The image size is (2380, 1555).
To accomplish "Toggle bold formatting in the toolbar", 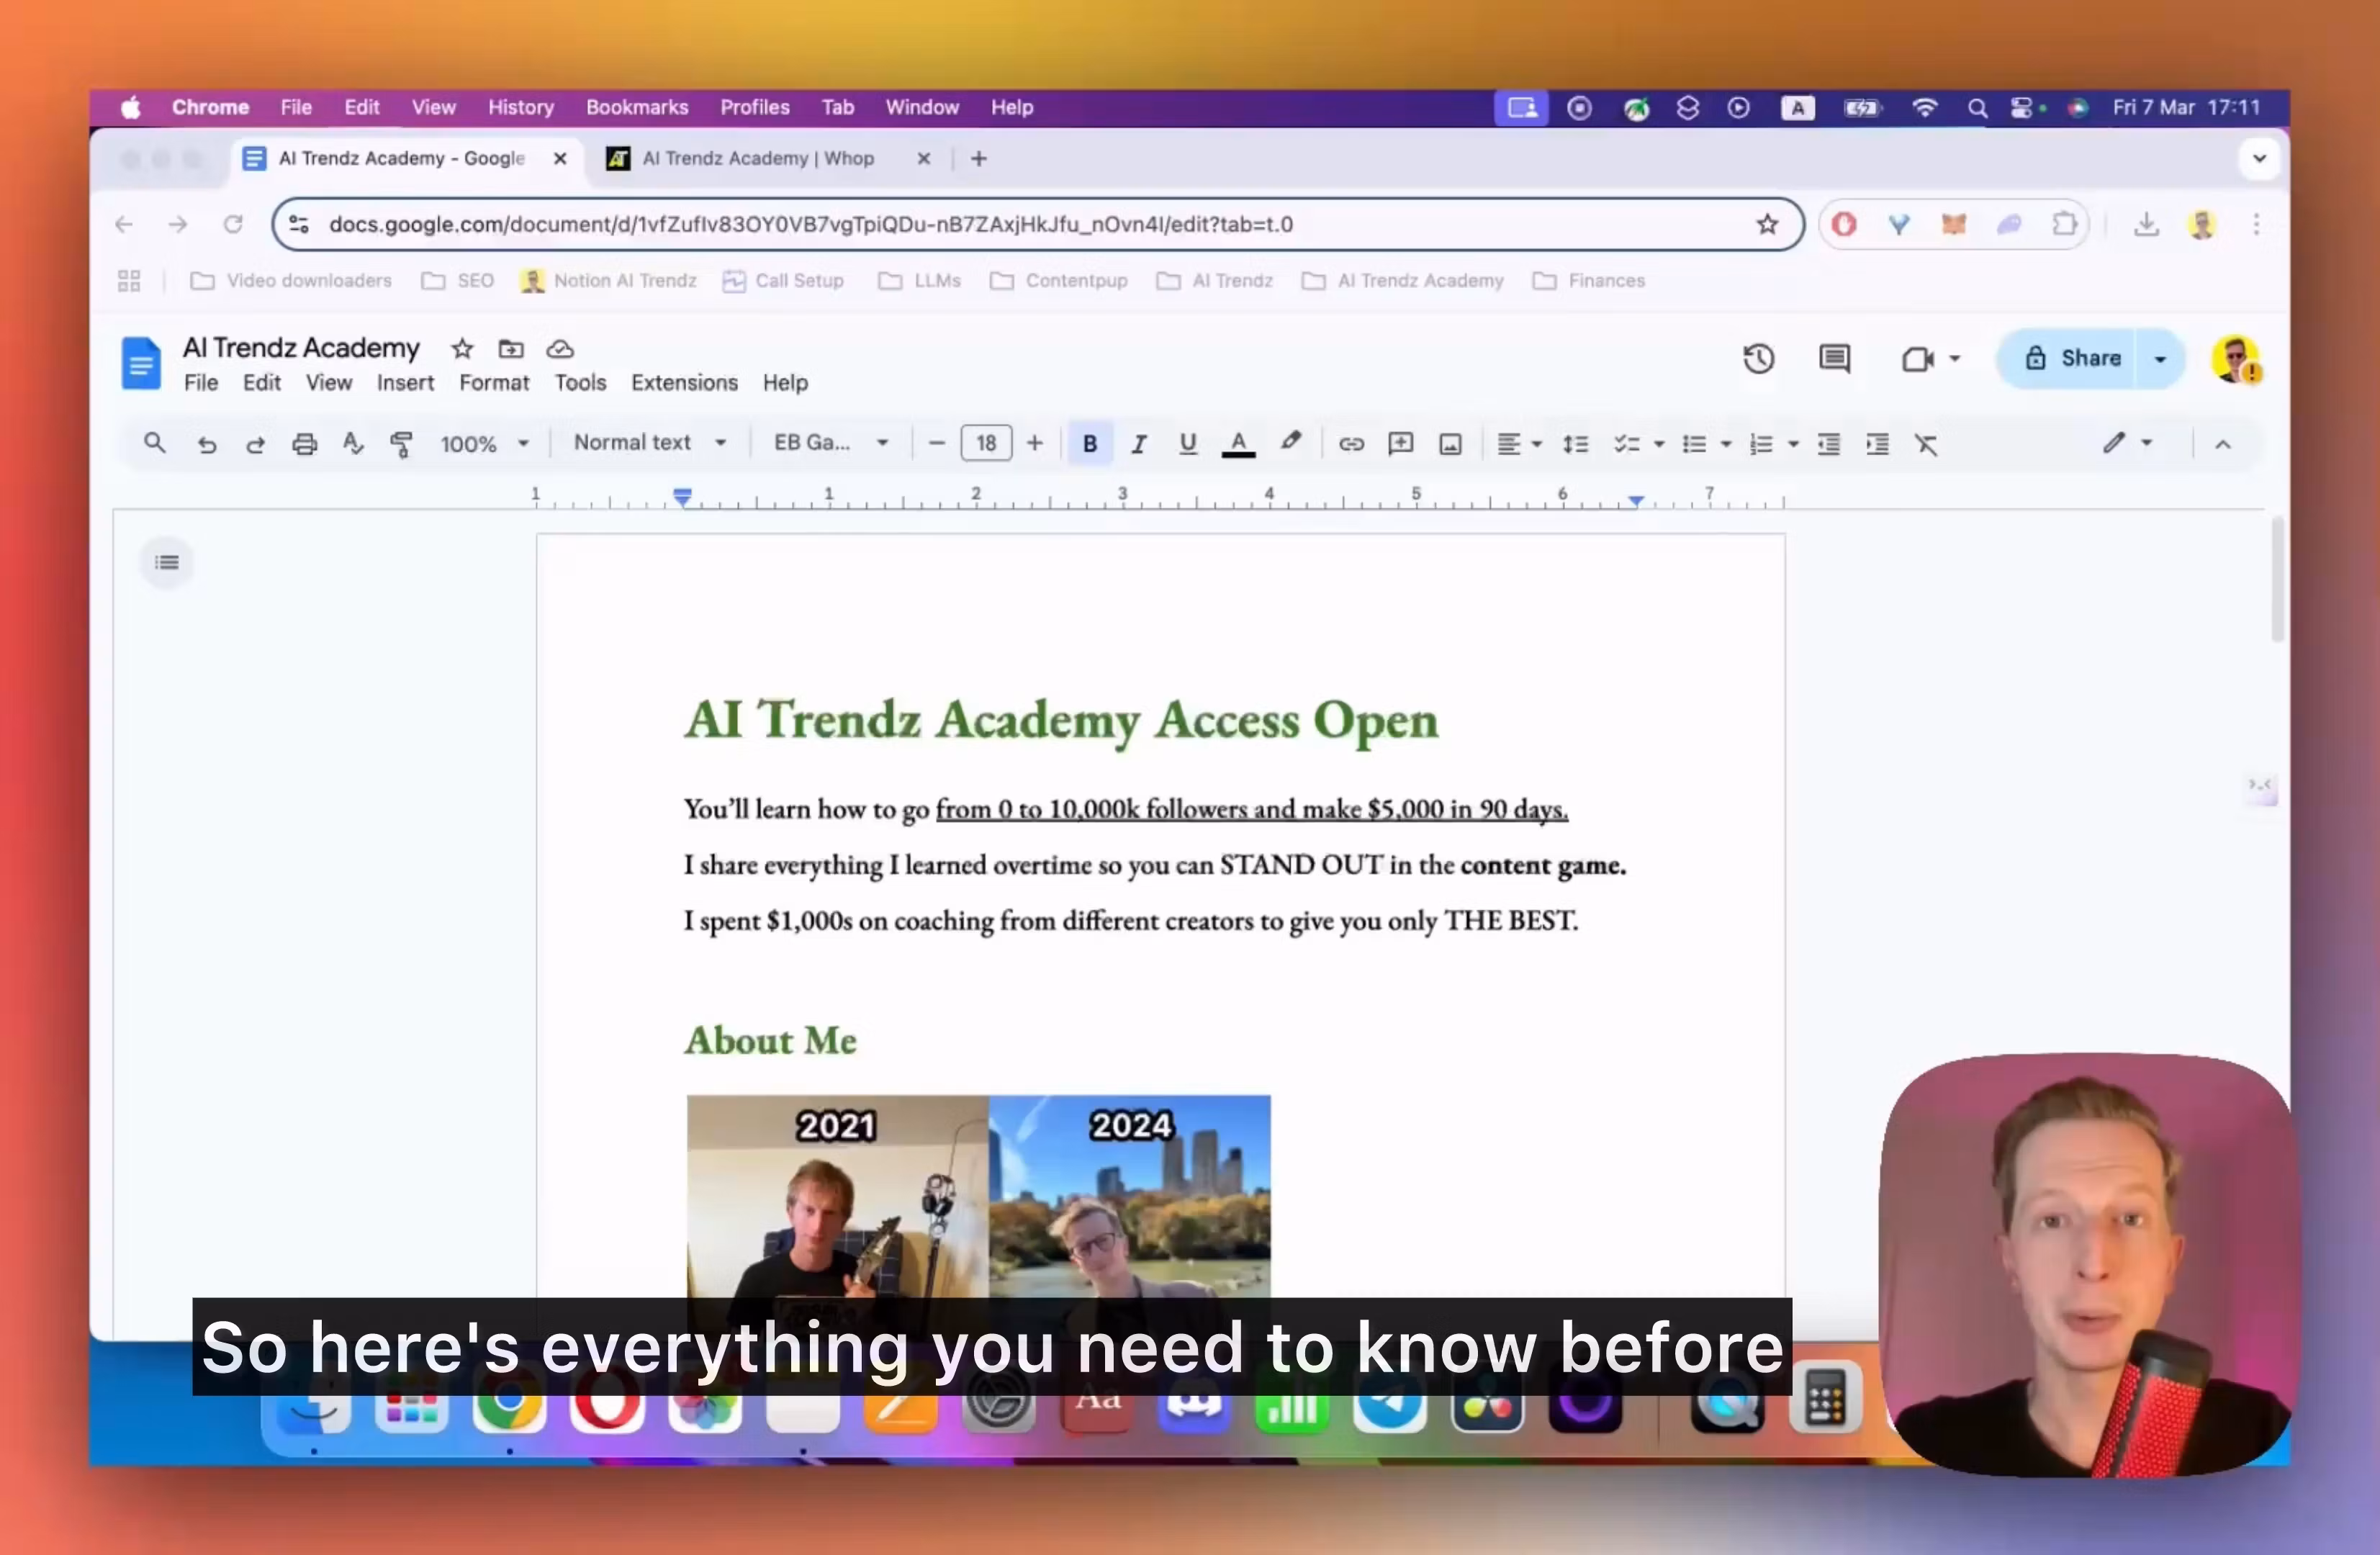I will pyautogui.click(x=1090, y=443).
